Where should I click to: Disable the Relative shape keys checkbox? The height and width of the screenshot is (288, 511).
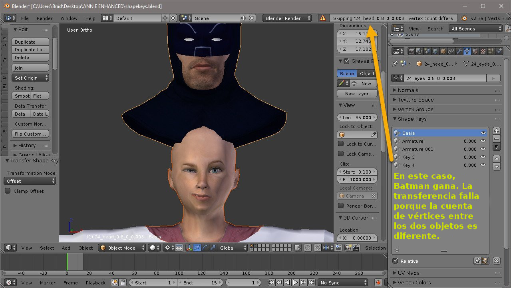point(396,261)
